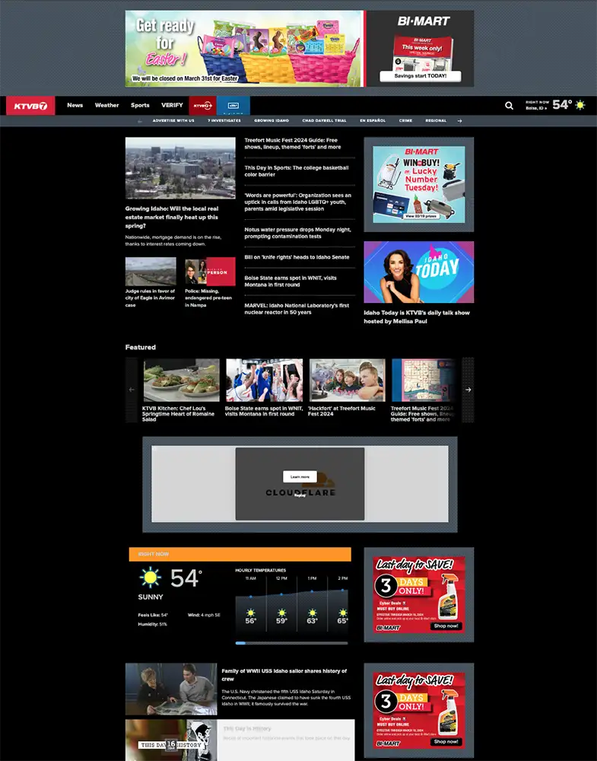
Task: Select the En Español topic
Action: (x=373, y=121)
